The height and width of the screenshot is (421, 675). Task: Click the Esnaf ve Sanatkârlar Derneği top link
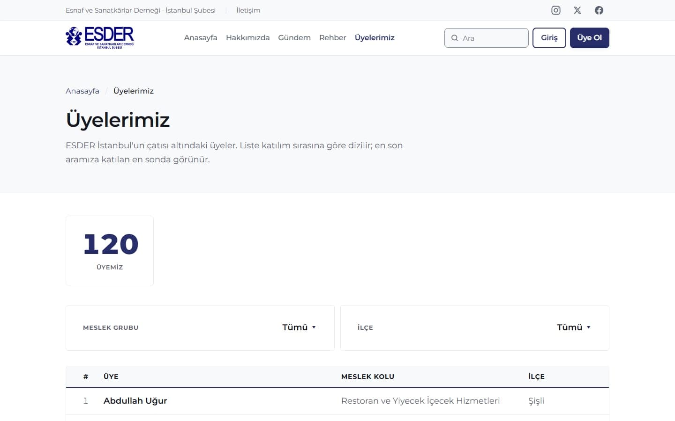tap(141, 10)
